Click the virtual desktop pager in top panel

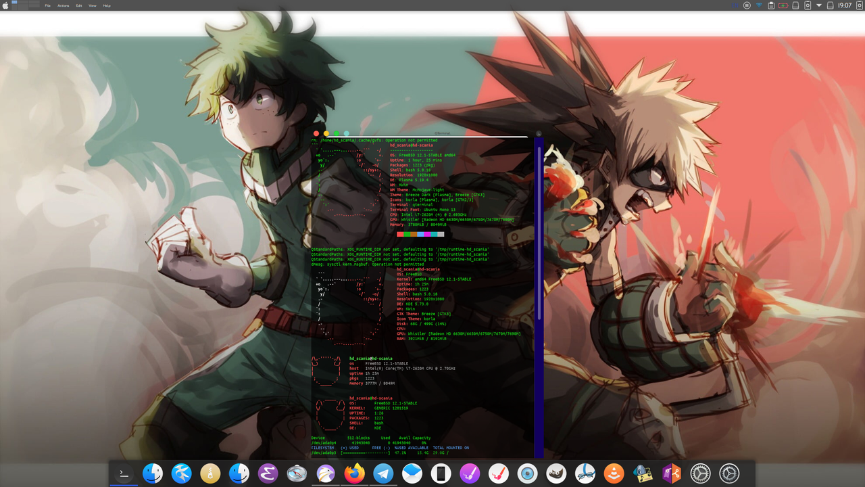pyautogui.click(x=26, y=5)
